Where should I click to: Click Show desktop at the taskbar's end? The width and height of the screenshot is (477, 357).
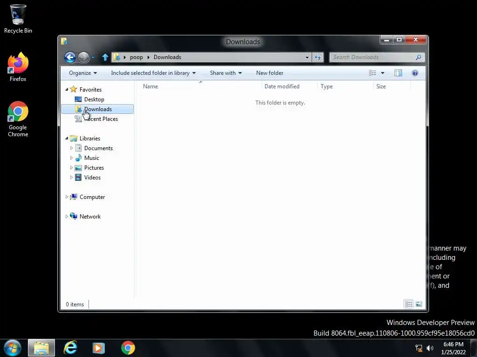coord(474,348)
